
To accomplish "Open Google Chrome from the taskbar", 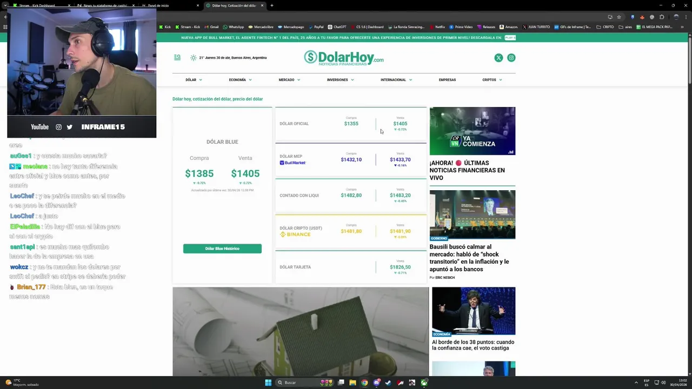I will pos(364,383).
